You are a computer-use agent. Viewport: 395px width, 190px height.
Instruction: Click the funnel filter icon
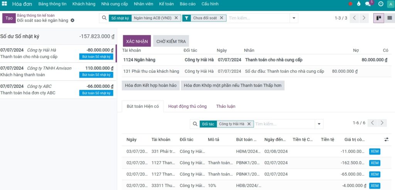[186, 18]
